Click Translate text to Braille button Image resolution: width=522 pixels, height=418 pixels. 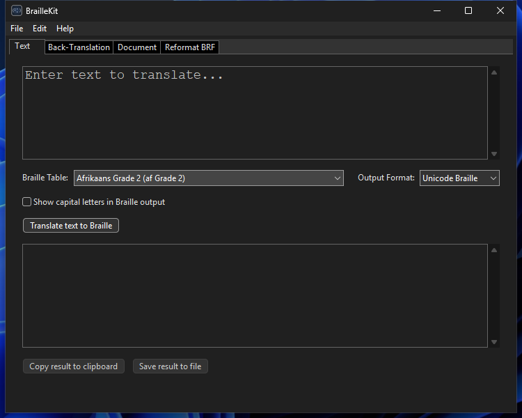pos(71,226)
